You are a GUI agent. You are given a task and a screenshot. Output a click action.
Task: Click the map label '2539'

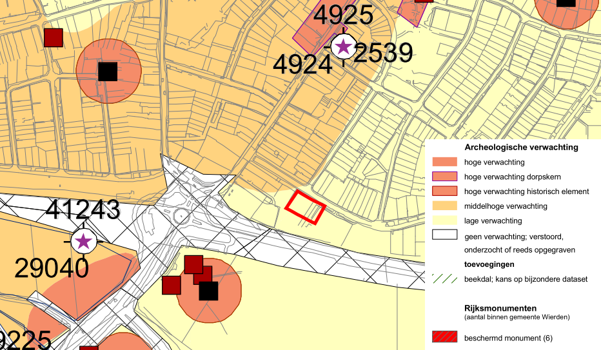tap(383, 53)
